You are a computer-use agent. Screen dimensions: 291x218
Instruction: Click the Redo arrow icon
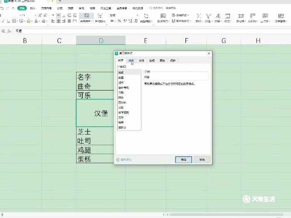coord(7,8)
